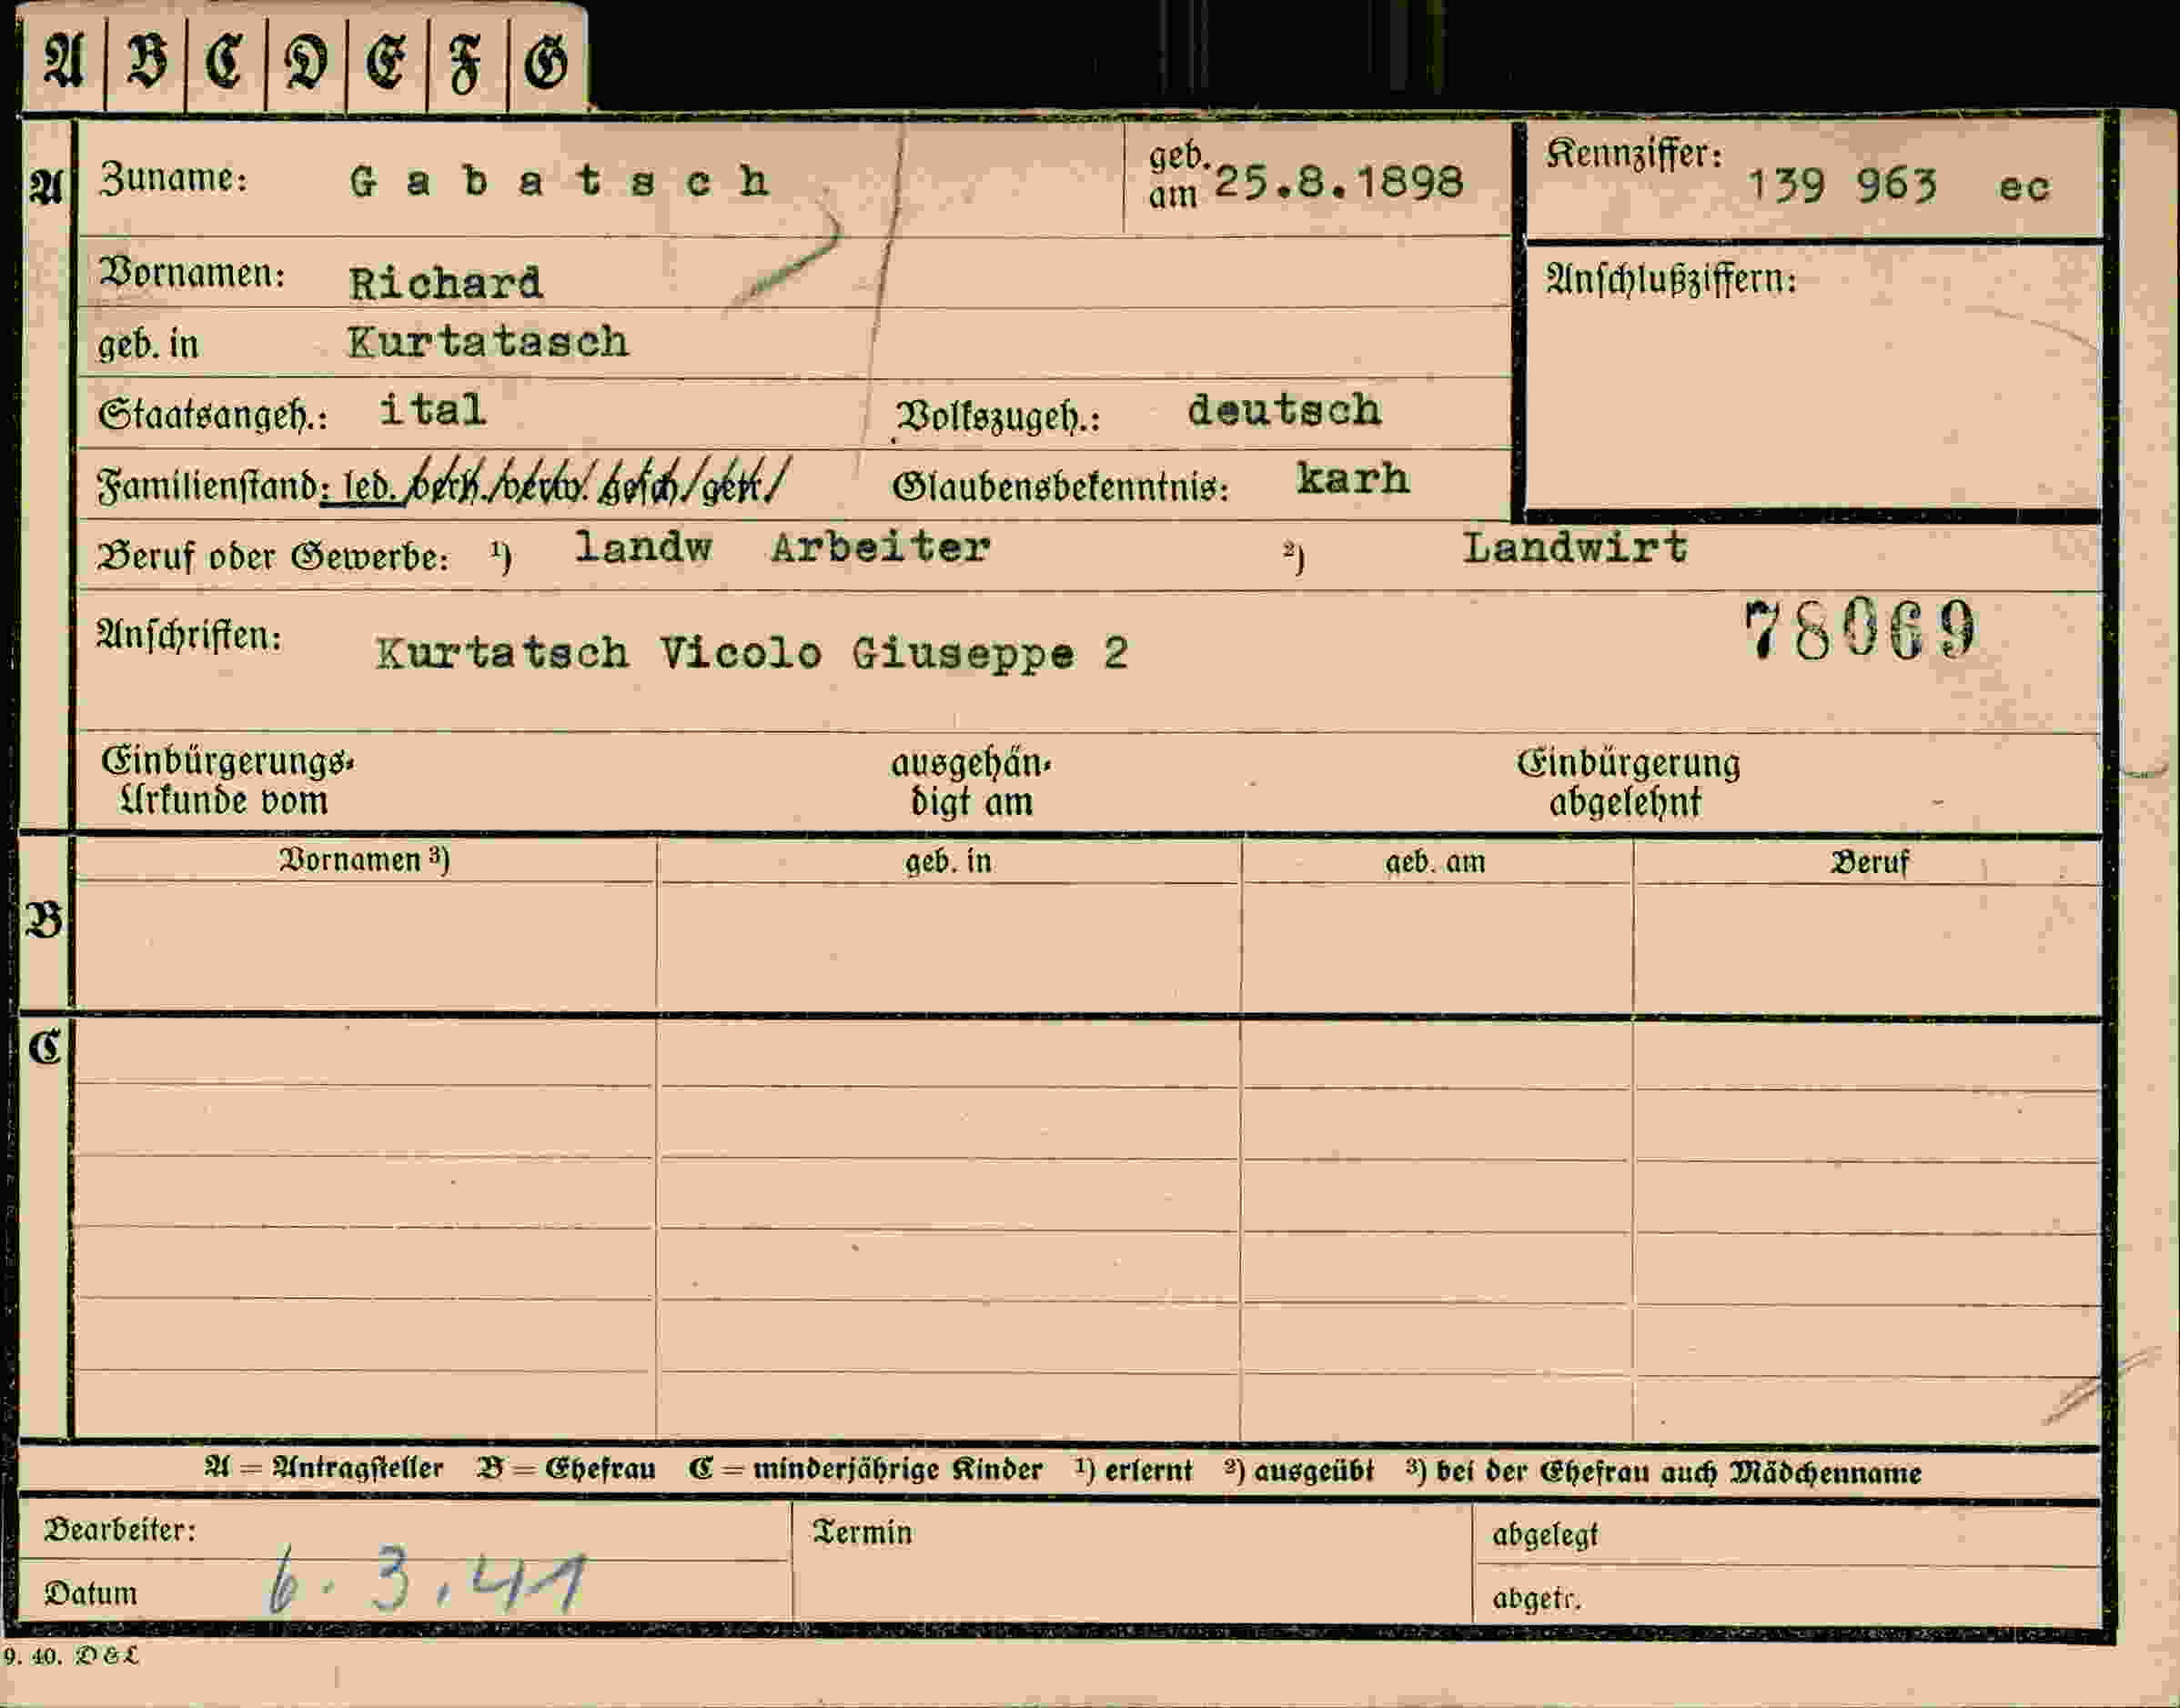Click the "Glaubensbekenntnis:" label
Viewport: 2180px width, 1708px height.
click(1061, 487)
